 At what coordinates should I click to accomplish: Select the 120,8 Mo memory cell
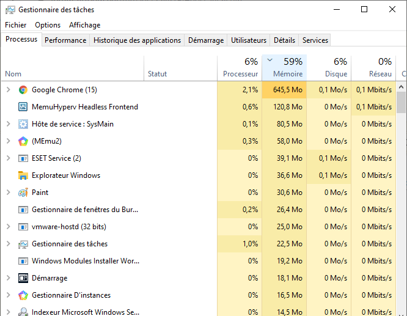(284, 107)
